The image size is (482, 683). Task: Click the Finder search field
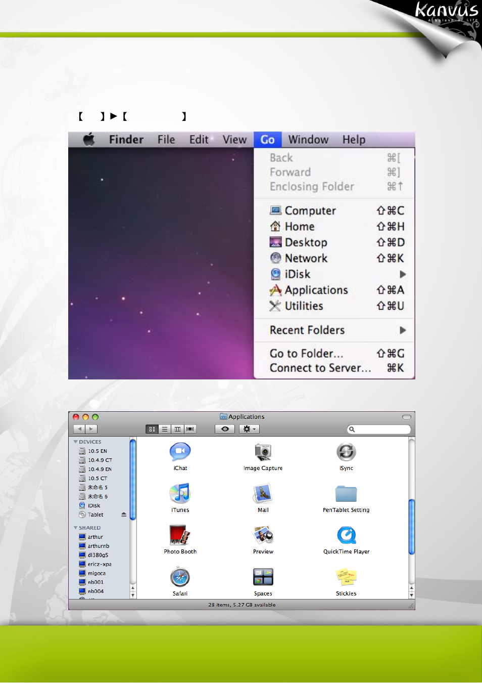pos(379,429)
